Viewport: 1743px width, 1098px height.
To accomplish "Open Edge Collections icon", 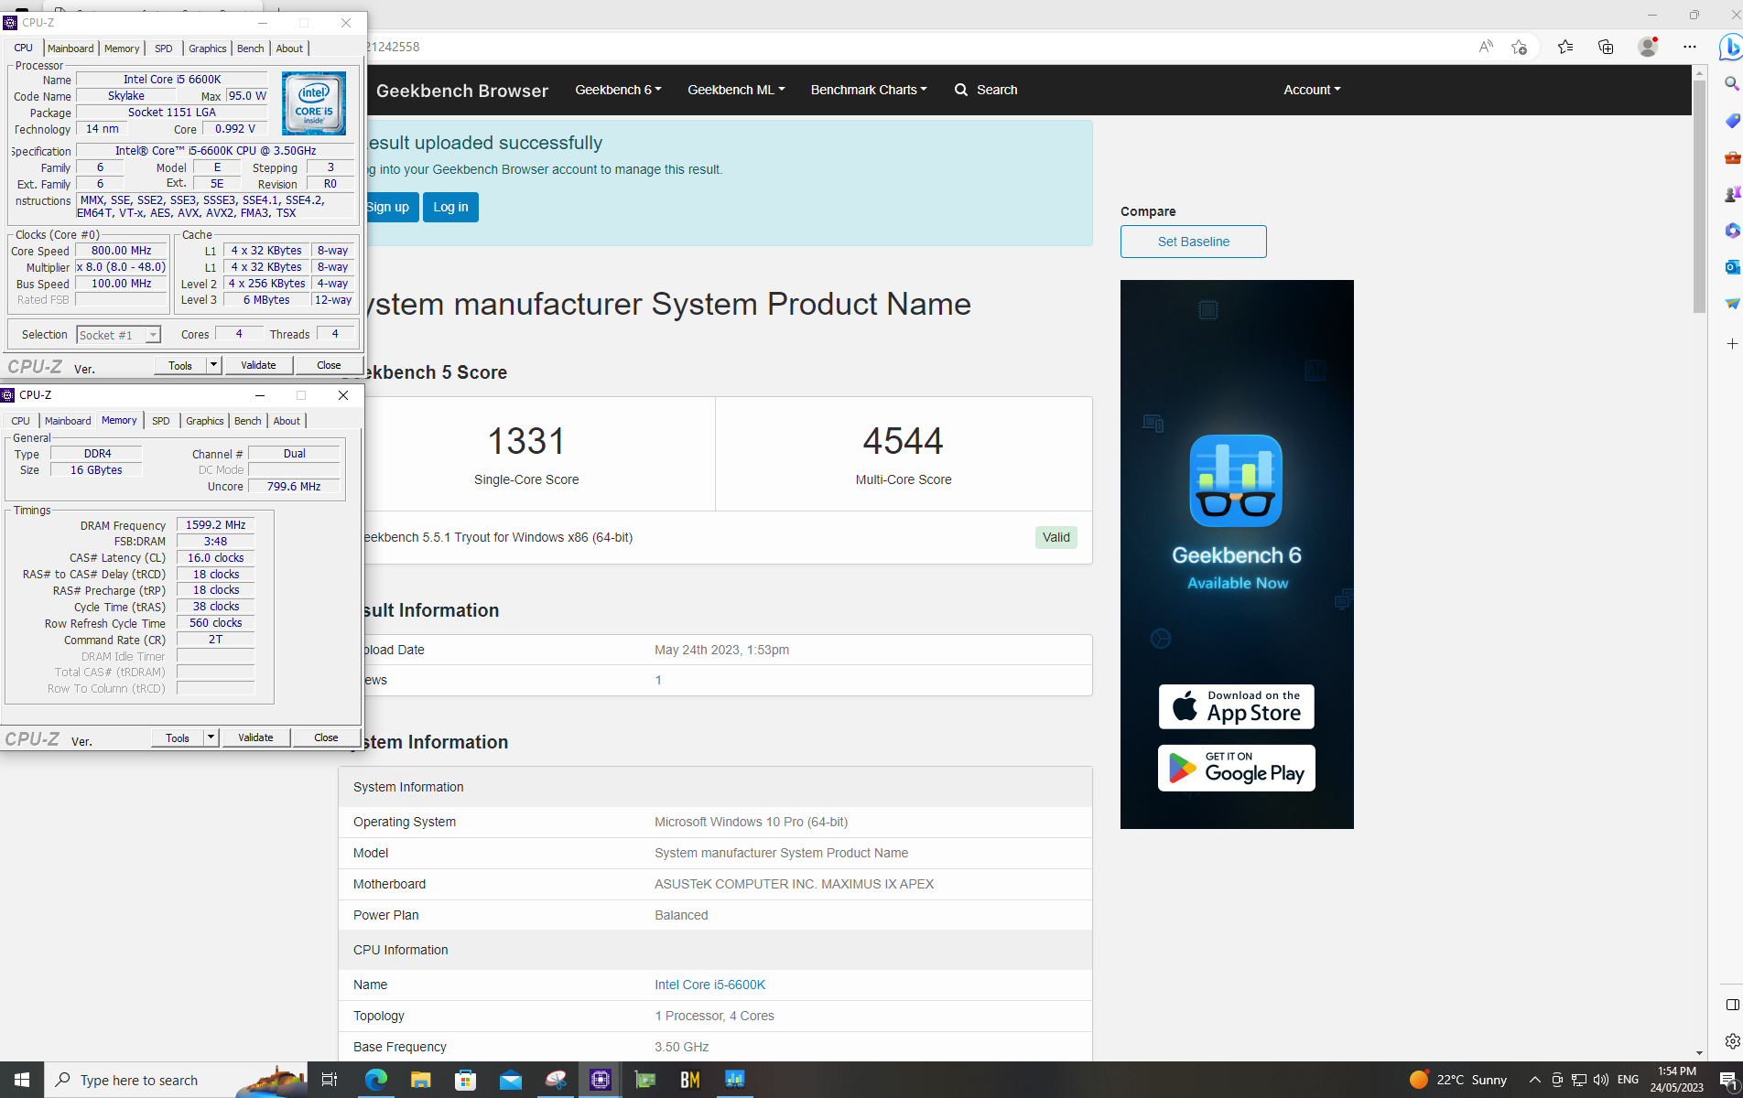I will [1606, 47].
